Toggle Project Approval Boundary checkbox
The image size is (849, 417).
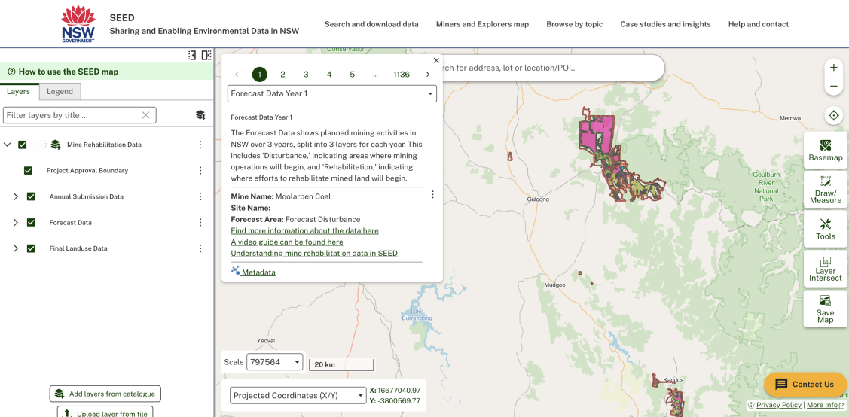pos(28,170)
